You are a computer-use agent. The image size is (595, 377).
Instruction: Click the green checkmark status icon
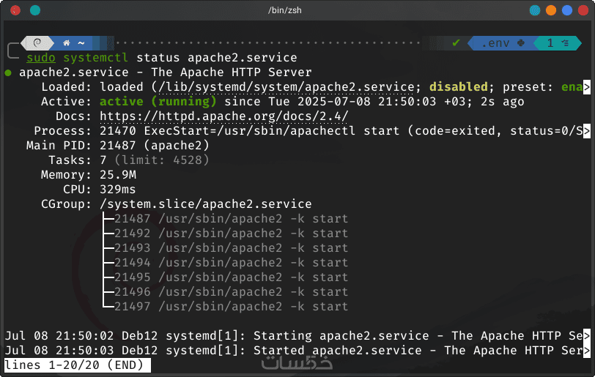[x=456, y=43]
